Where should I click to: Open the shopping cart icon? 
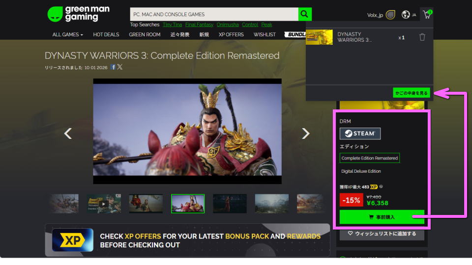pyautogui.click(x=427, y=14)
